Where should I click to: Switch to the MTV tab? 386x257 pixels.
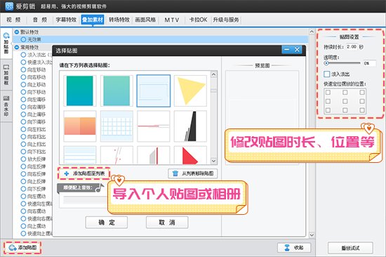coord(172,20)
